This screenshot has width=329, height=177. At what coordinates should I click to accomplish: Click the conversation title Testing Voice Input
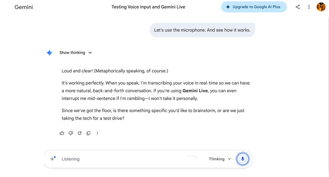tap(148, 7)
